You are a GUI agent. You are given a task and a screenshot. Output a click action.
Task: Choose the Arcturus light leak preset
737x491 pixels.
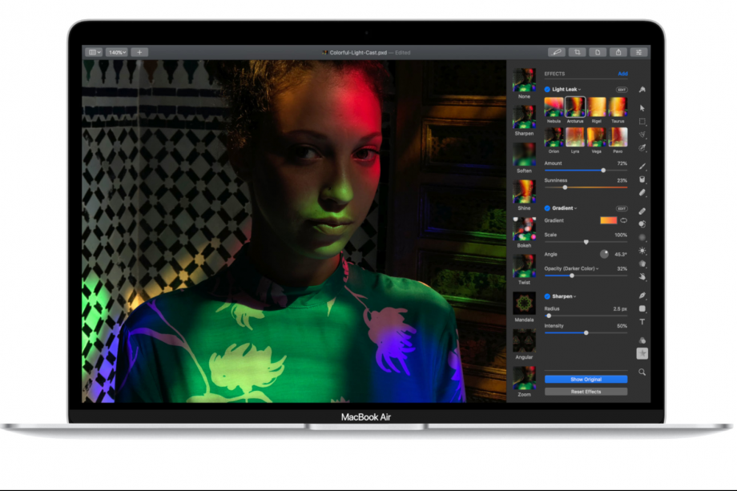coord(575,107)
